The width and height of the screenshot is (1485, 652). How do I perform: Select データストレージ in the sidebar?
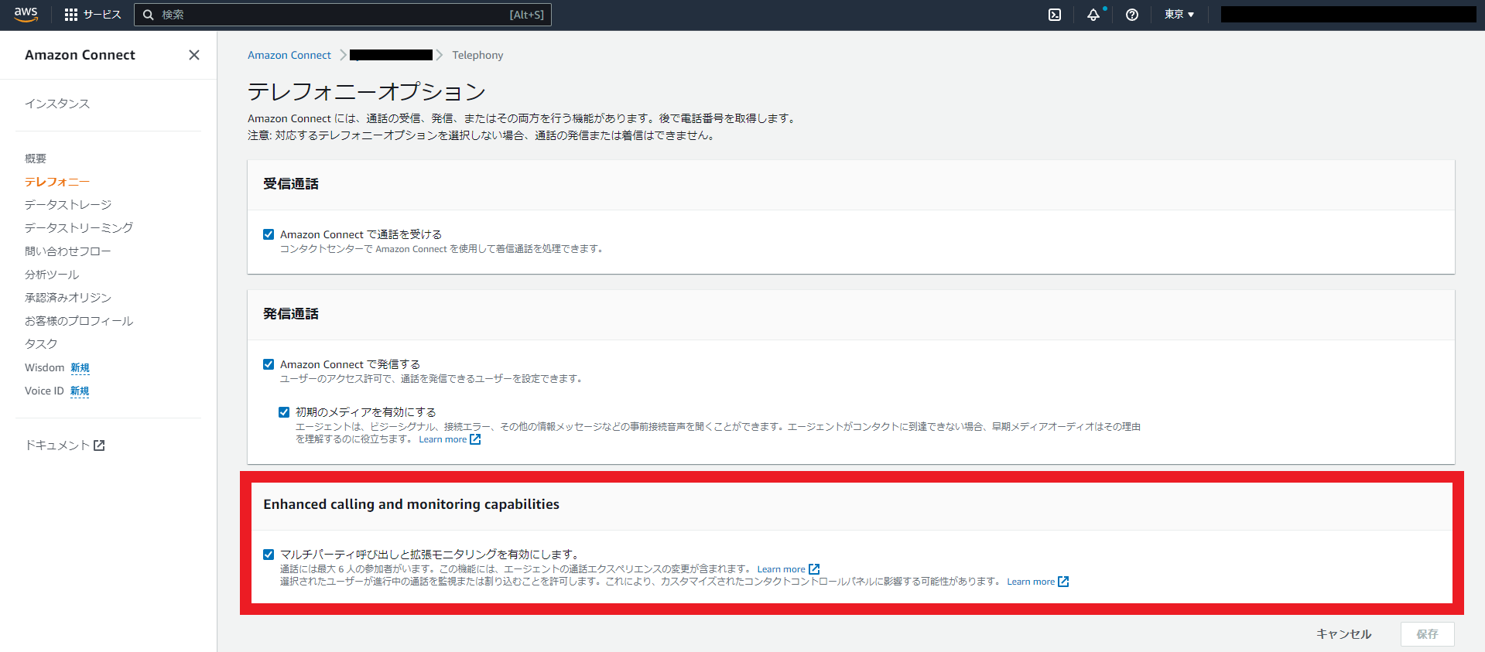68,205
